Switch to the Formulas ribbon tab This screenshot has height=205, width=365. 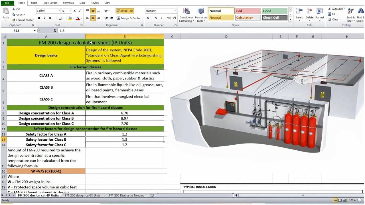point(68,3)
